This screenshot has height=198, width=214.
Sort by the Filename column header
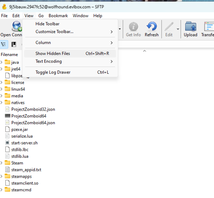(9, 54)
